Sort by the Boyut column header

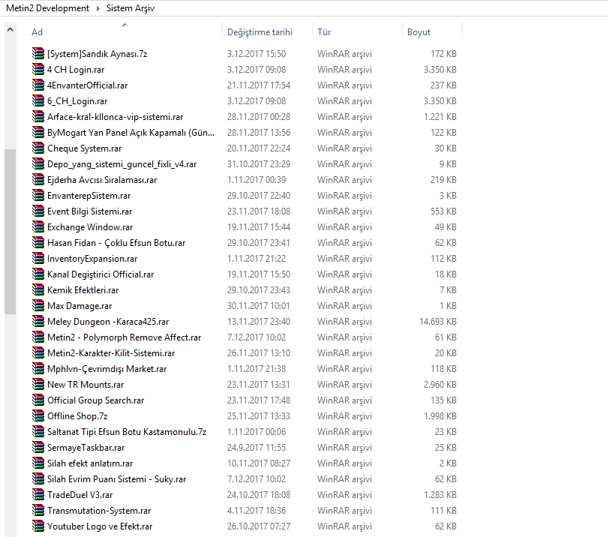click(418, 32)
